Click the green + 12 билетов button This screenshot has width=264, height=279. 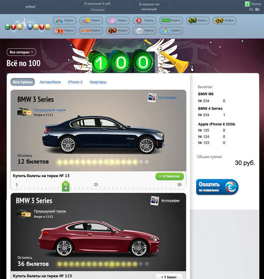169,176
